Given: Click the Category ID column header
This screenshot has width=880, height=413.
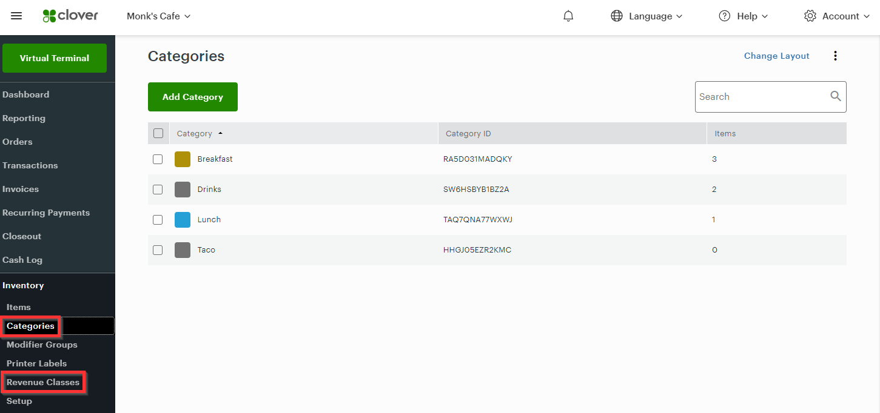Looking at the screenshot, I should pyautogui.click(x=573, y=133).
